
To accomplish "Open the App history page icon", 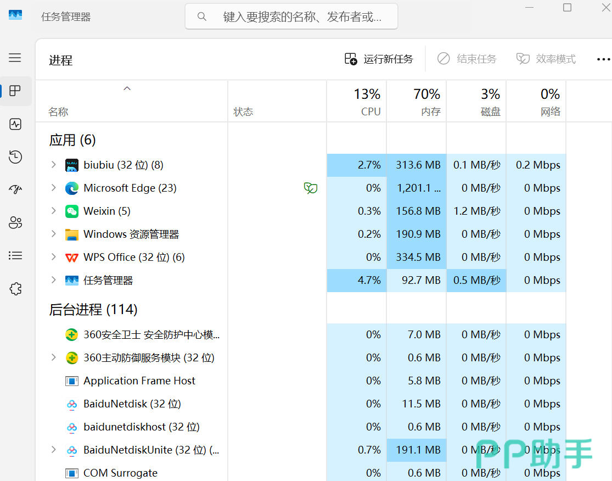I will (15, 157).
